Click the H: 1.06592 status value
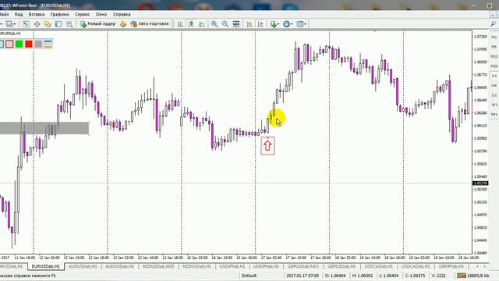 pyautogui.click(x=362, y=276)
